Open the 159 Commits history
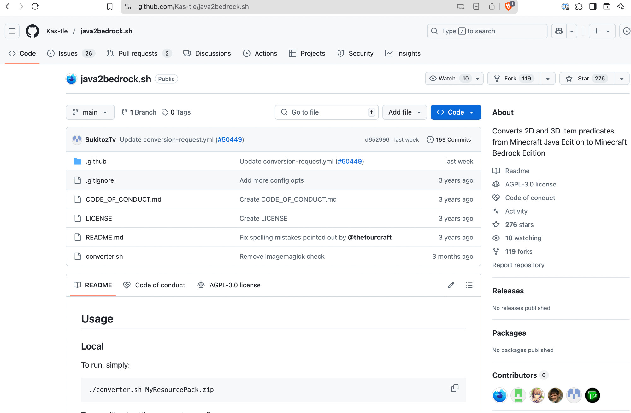Viewport: 631px width, 413px height. click(449, 140)
